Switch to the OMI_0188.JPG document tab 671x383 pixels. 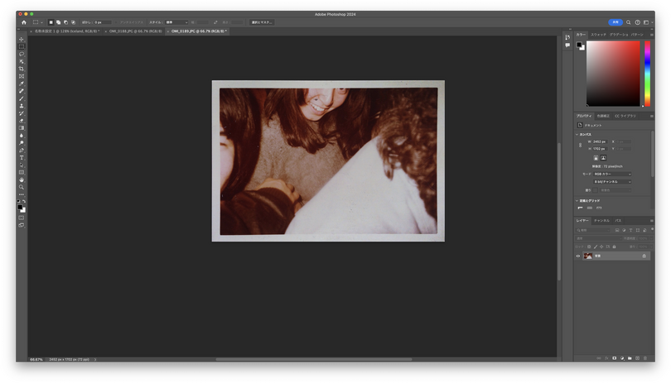click(134, 31)
